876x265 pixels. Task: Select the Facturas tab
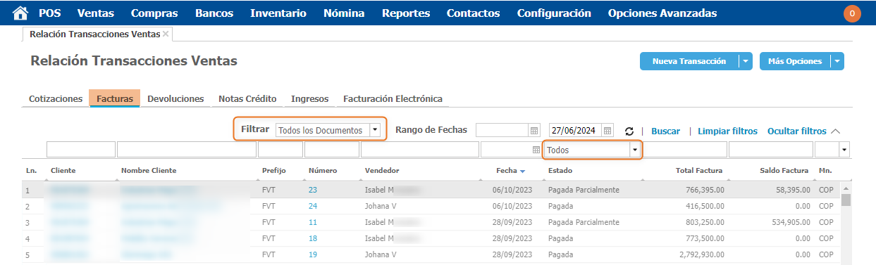[115, 99]
